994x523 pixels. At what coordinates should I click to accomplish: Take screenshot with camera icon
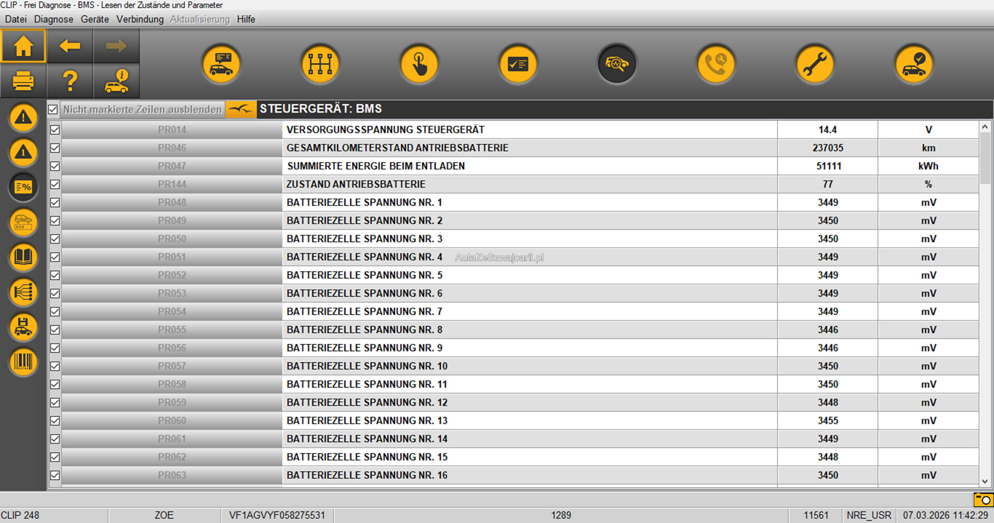(x=983, y=499)
